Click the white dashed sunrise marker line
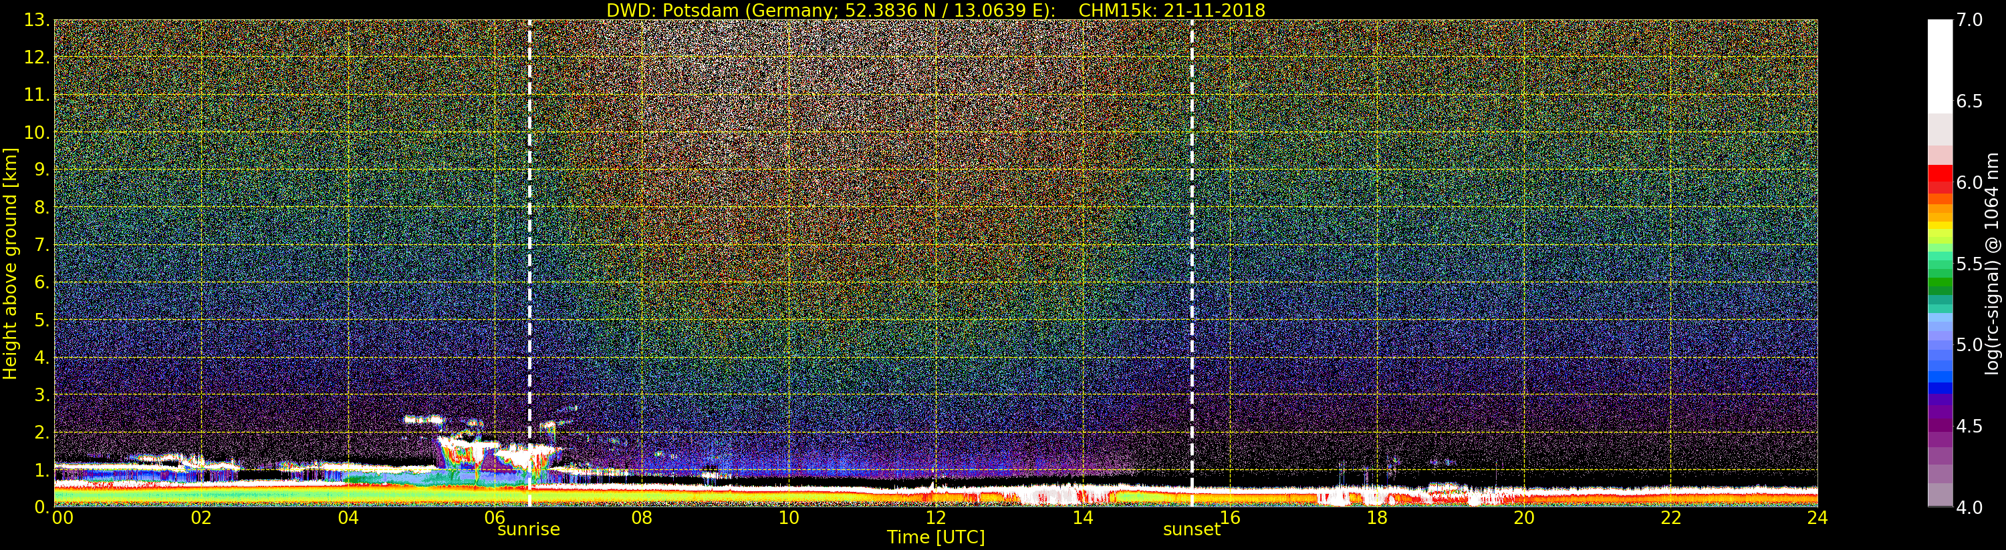Screen dimensions: 2006x550 coord(529,263)
